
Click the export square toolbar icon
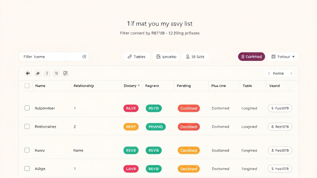click(x=65, y=73)
